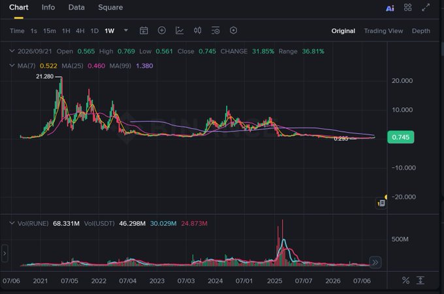Open the more intervals dropdown arrow

click(126, 30)
